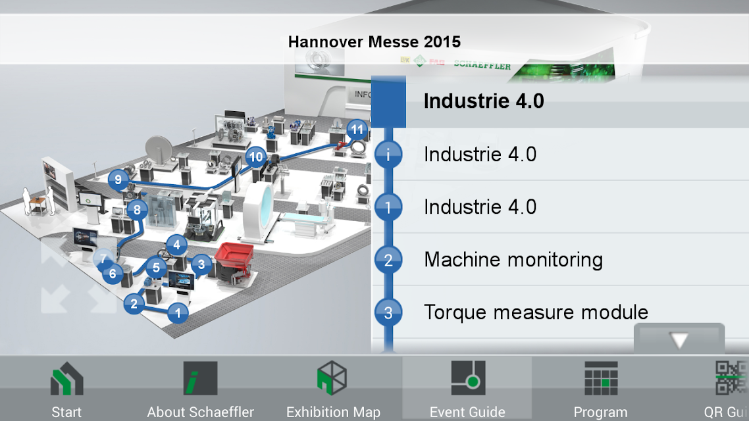Select the Event Guide tab
Viewport: 749px width, 421px height.
pos(467,388)
